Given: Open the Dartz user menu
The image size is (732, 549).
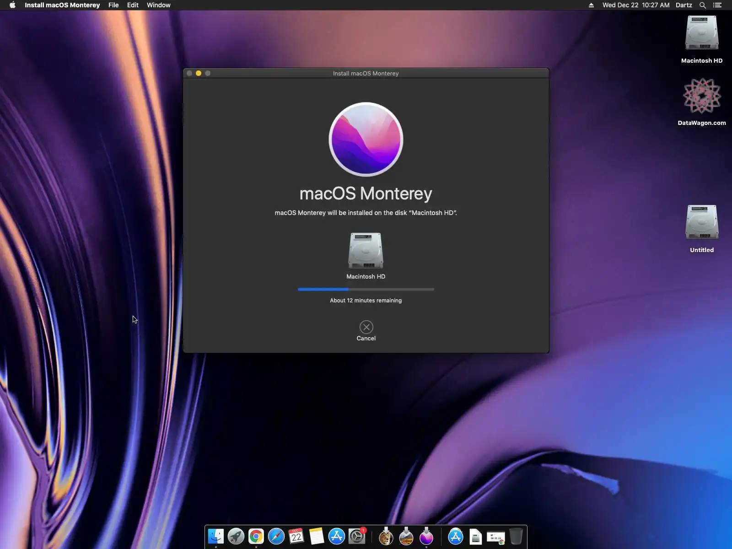Looking at the screenshot, I should 684,5.
